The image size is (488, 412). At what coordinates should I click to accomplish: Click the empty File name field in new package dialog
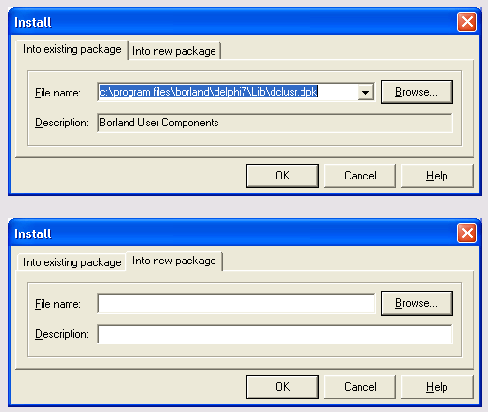tap(236, 303)
